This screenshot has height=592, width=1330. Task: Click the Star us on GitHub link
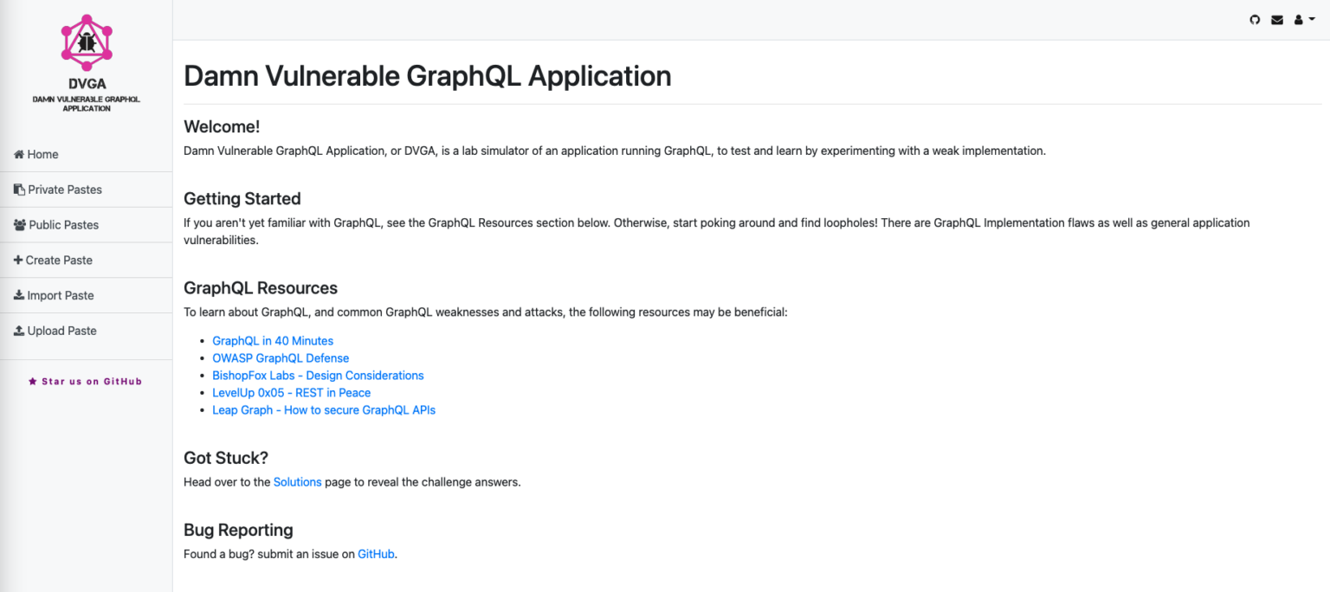point(85,381)
